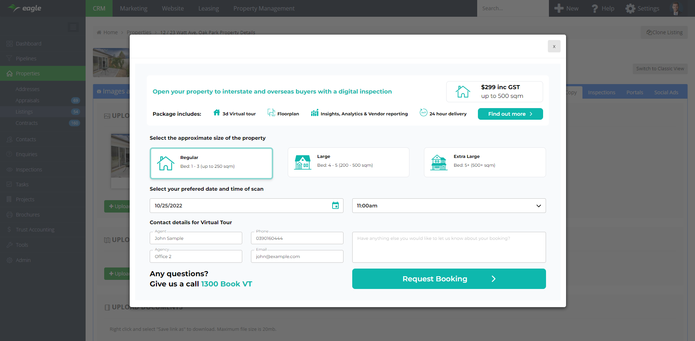Open the 11:00am time dropdown
695x341 pixels.
(448, 206)
